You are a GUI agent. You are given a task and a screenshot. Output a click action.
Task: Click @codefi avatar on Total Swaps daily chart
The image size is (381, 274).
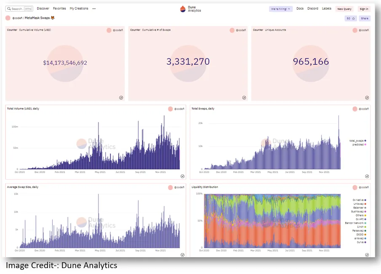[355, 109]
